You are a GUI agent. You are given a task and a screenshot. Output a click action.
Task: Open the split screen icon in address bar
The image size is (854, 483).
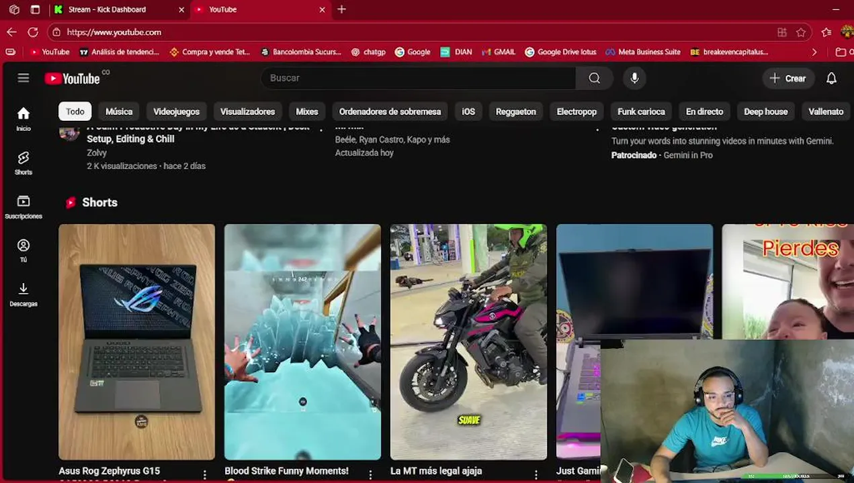[782, 32]
